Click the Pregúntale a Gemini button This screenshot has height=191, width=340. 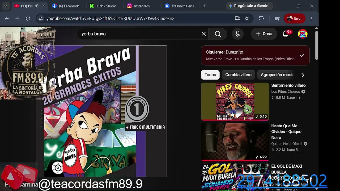pos(249,6)
